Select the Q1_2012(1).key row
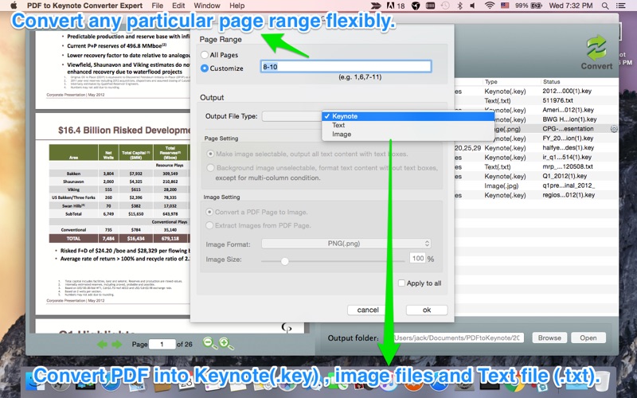The width and height of the screenshot is (637, 398). 536,176
